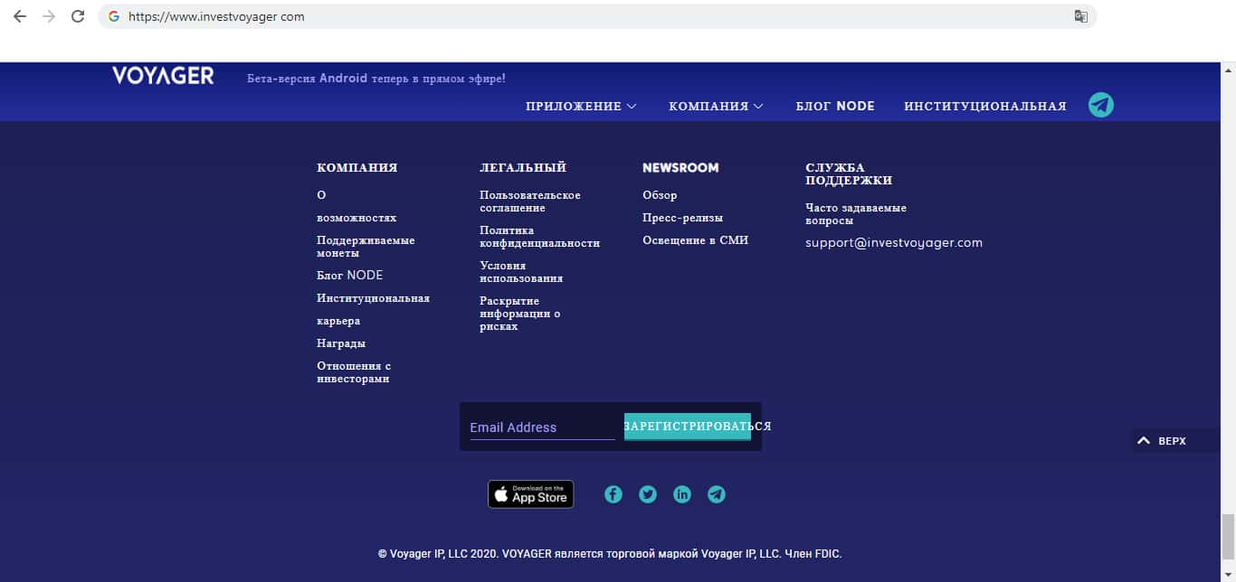1236x582 pixels.
Task: Open the 'О' link under КОМПАНИЯ
Action: pos(321,195)
